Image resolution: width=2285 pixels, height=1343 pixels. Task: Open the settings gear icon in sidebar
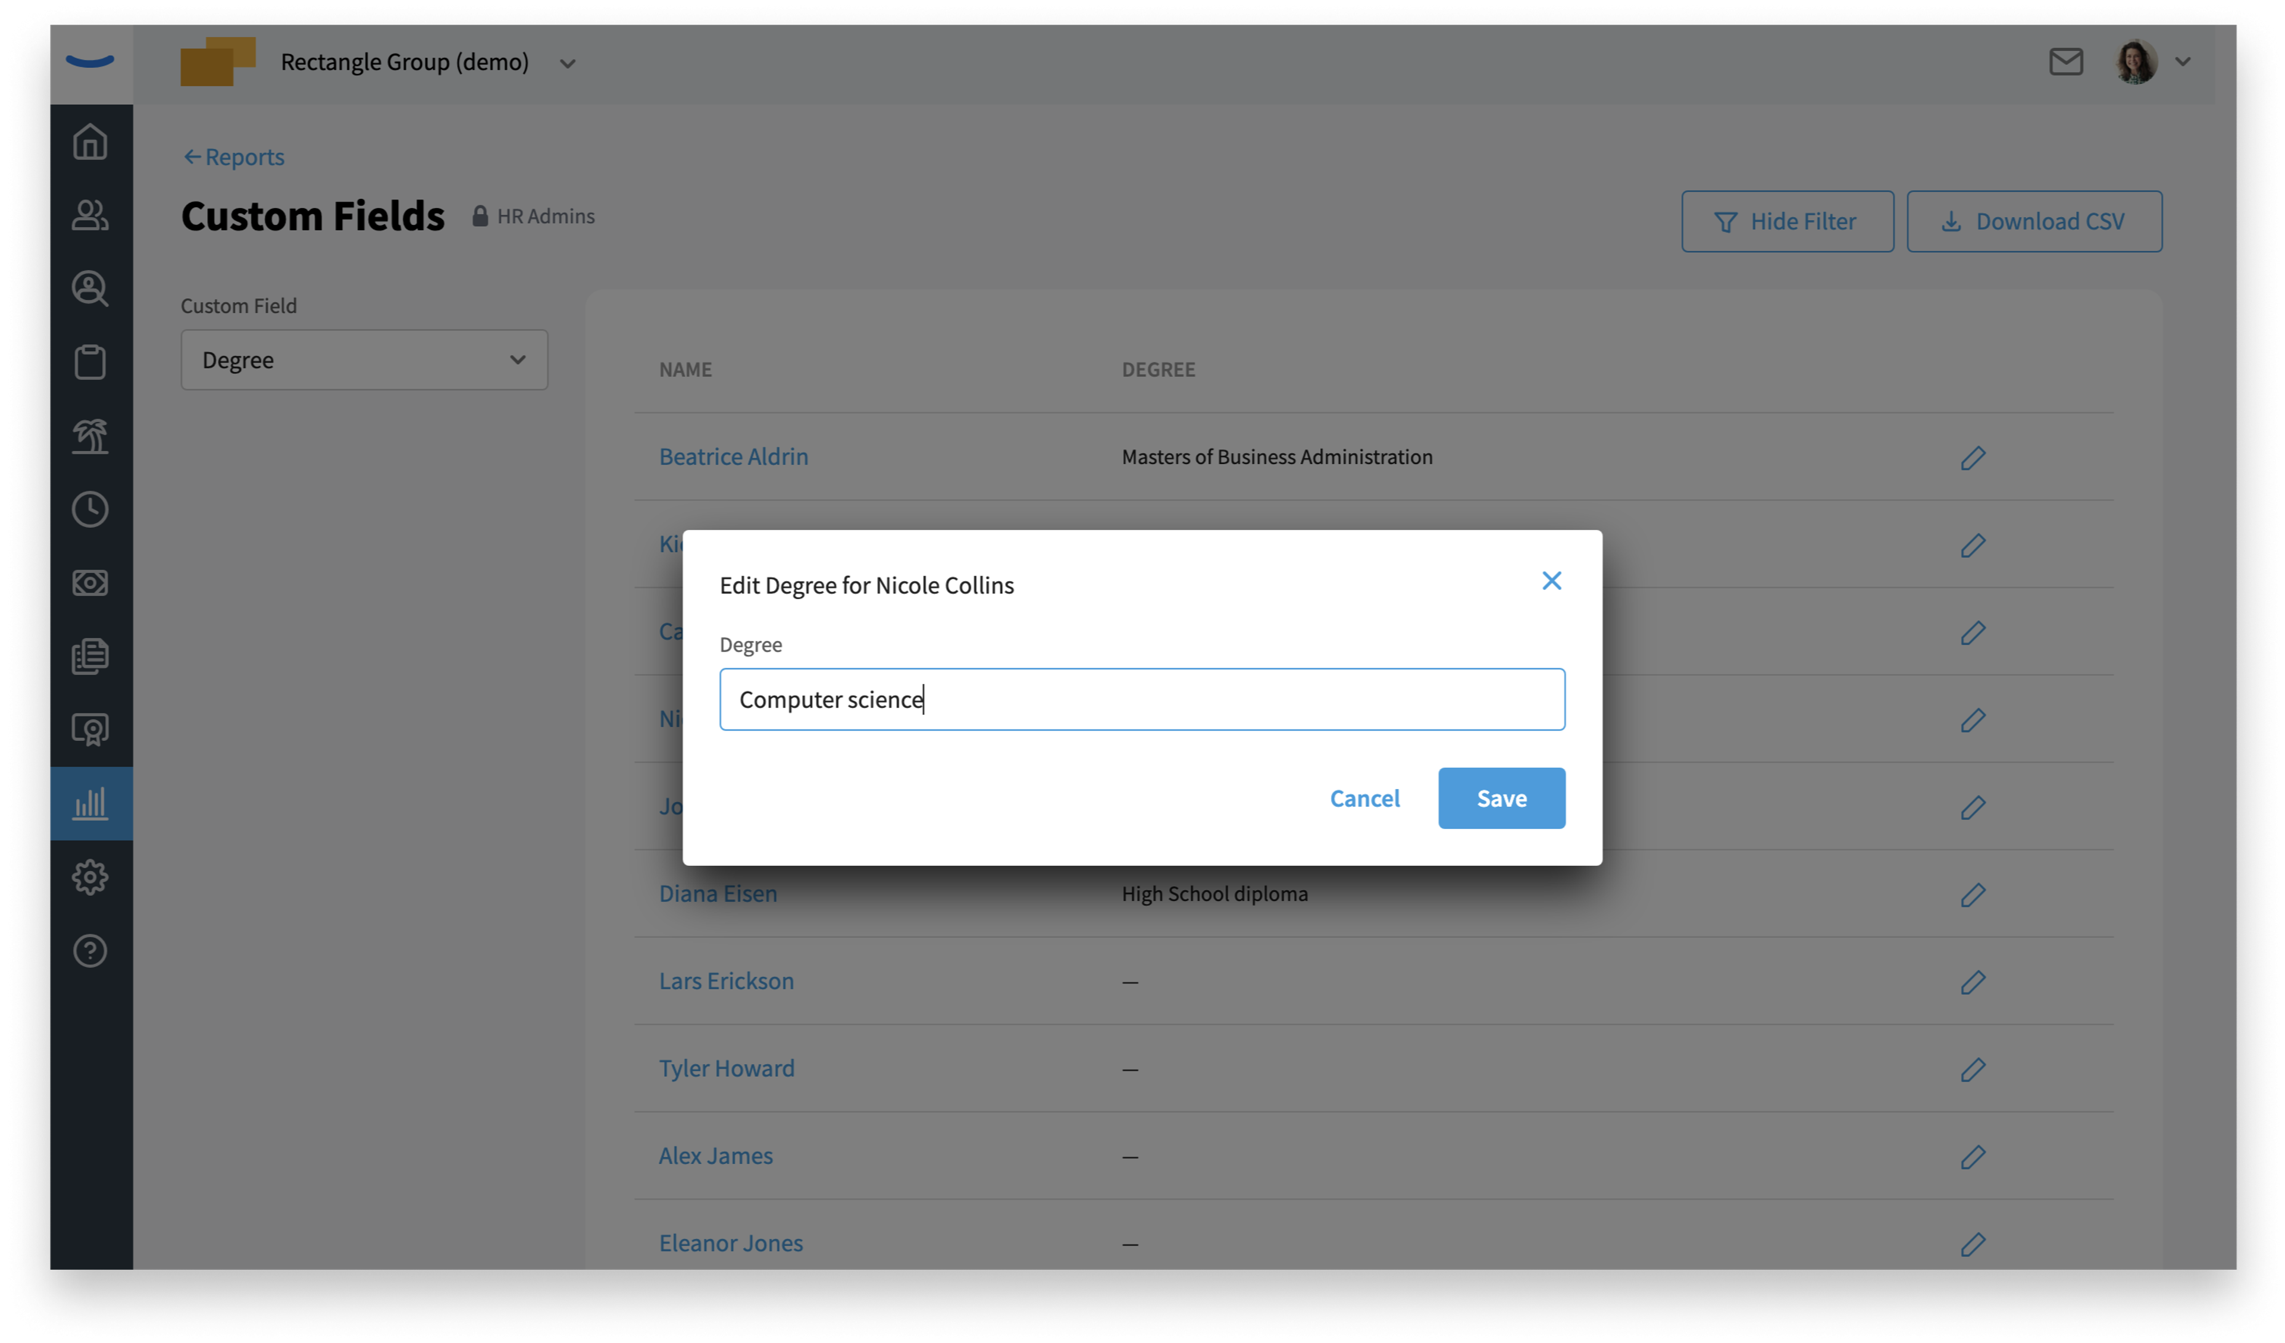point(90,877)
